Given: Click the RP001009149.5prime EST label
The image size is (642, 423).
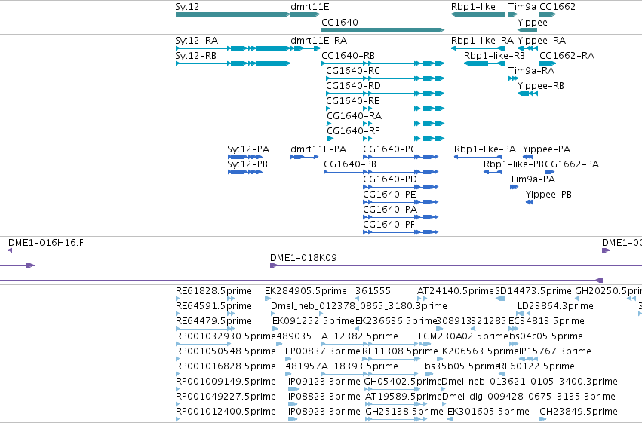Looking at the screenshot, I should pyautogui.click(x=226, y=382).
